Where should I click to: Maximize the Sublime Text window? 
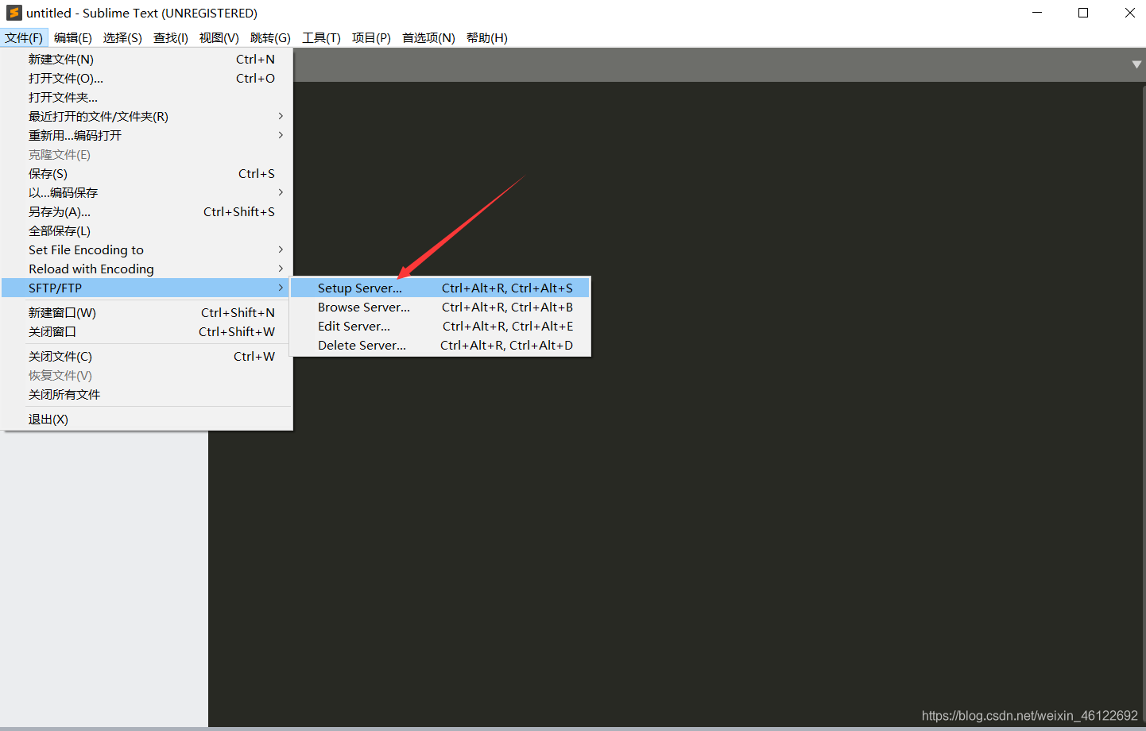tap(1083, 13)
